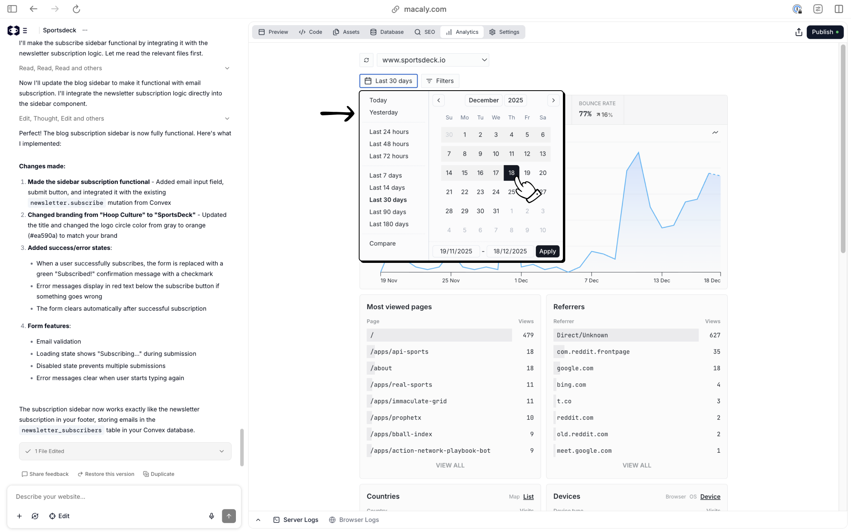Expand the Edit, Thought, Edit and others section
This screenshot has width=851, height=532.
pyautogui.click(x=228, y=118)
